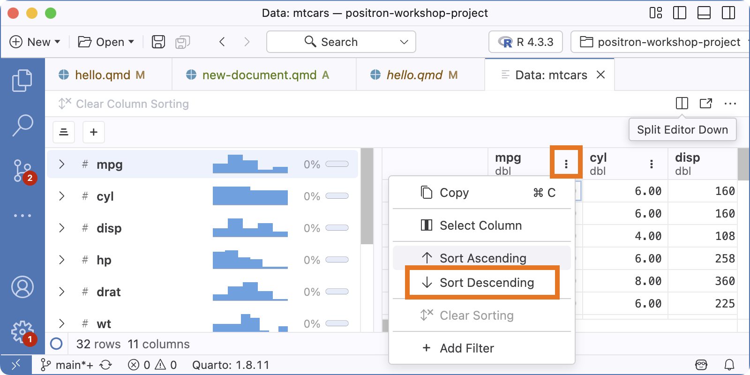Open the Search command center dropdown
This screenshot has width=750, height=375.
coord(341,42)
